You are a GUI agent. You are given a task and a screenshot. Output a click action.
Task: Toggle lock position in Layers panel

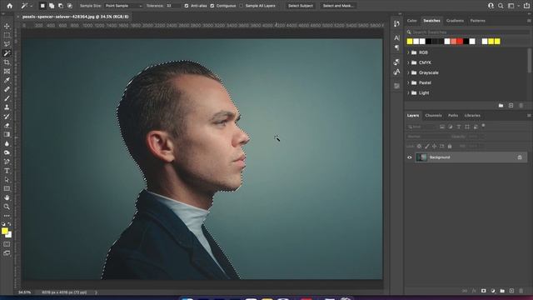point(435,147)
